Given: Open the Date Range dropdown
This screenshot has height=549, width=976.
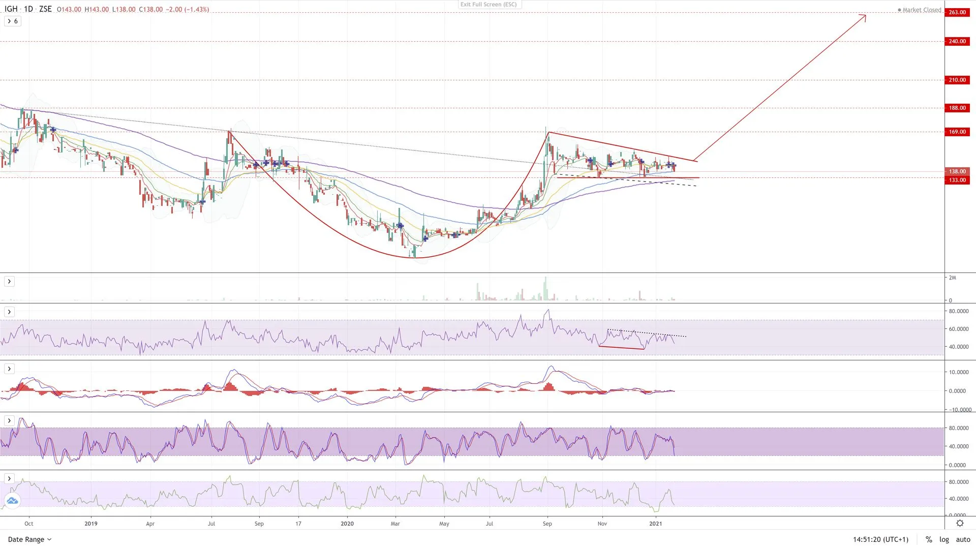Looking at the screenshot, I should click(x=29, y=539).
